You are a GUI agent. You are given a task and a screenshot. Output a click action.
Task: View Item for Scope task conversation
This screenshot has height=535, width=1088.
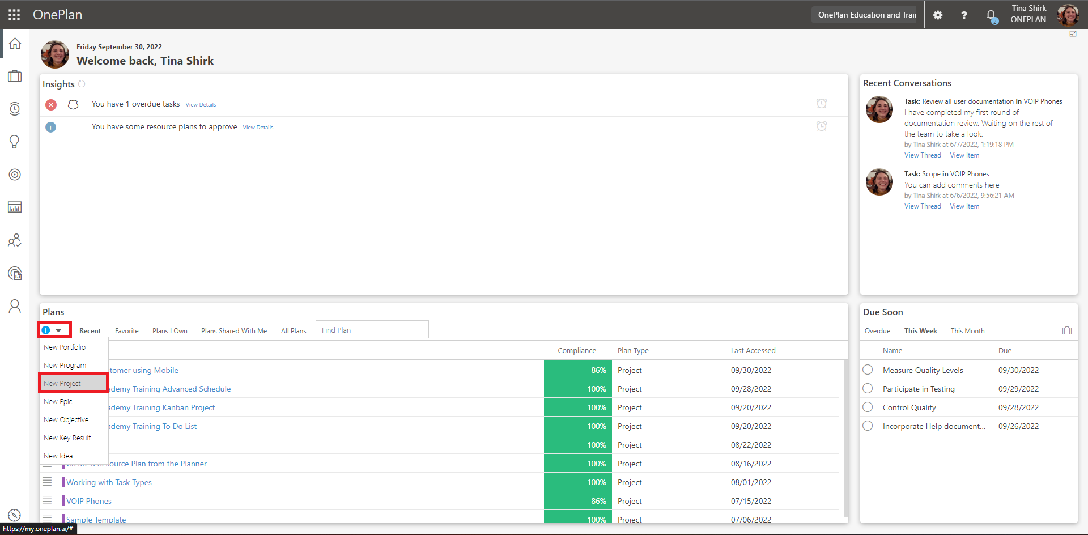964,206
